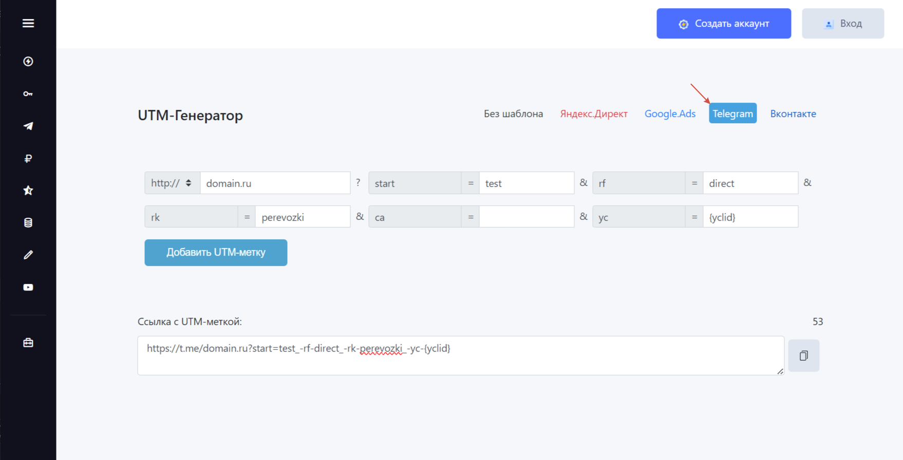
Task: Click the character count 53
Action: (818, 321)
